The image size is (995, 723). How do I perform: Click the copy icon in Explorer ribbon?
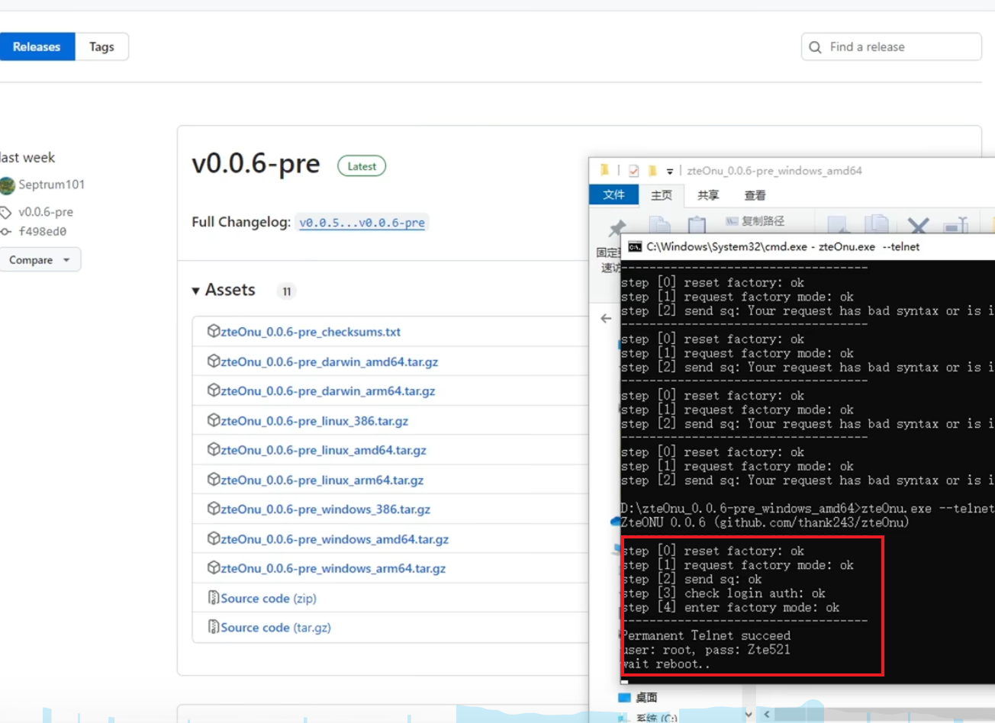(x=660, y=224)
